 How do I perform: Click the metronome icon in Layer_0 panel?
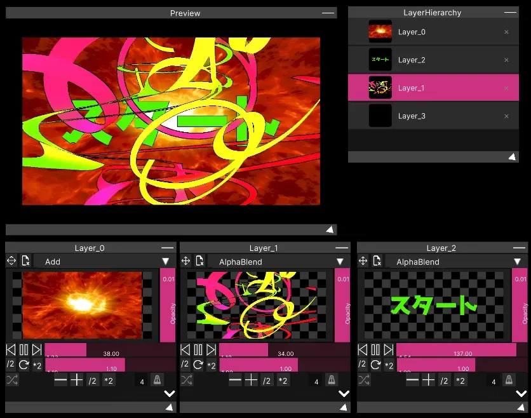coord(156,380)
